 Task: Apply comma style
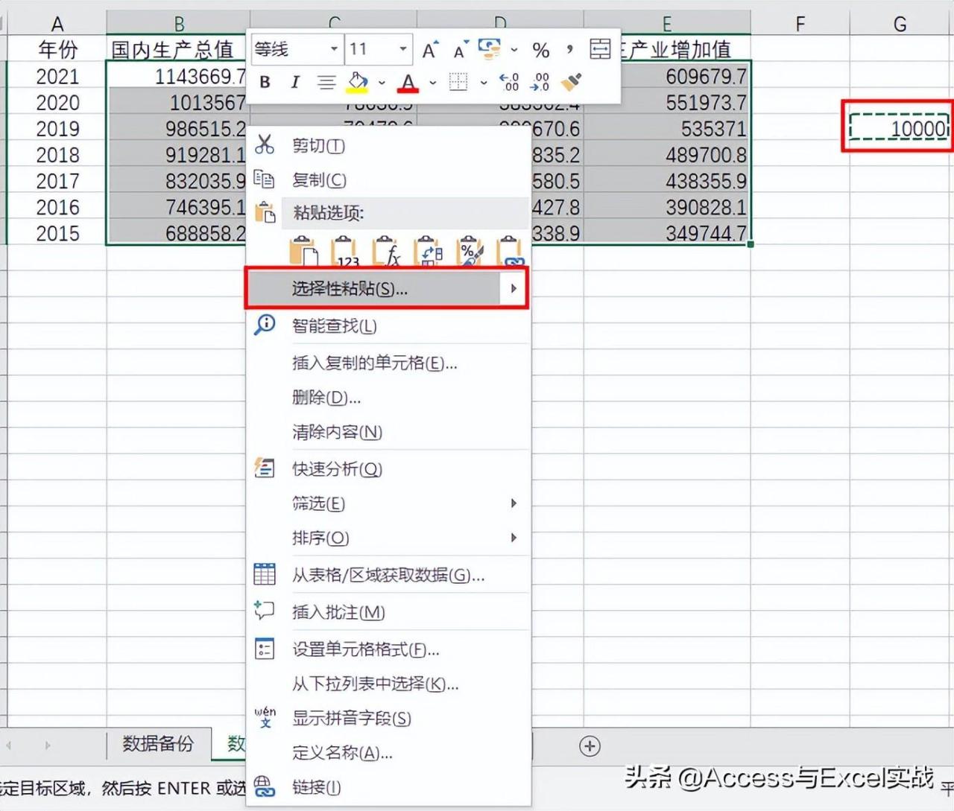coord(569,50)
